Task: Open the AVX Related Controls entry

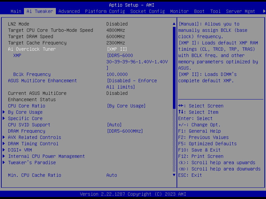Action: coord(35,137)
